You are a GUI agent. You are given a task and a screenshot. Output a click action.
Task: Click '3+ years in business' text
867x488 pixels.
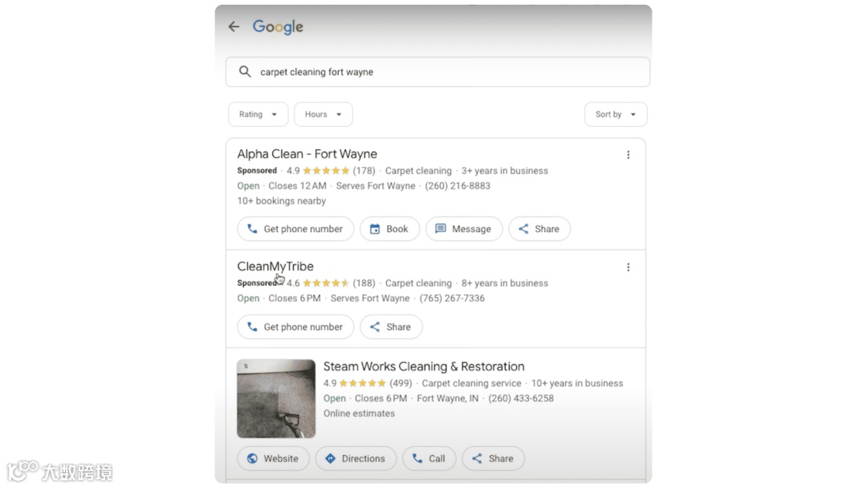[505, 171]
